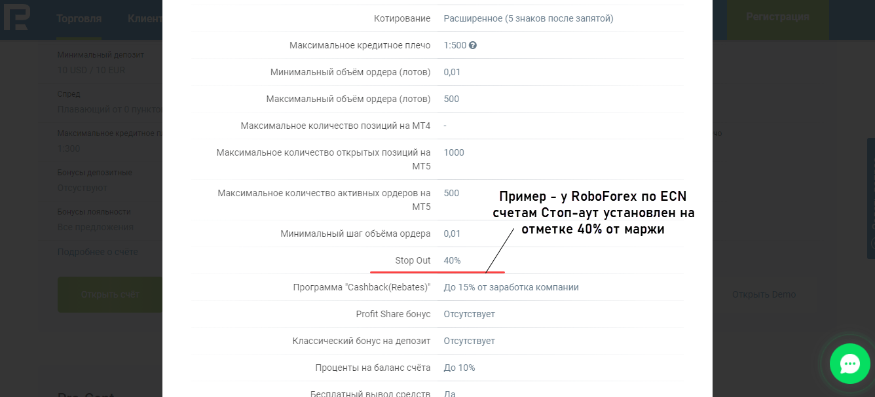The width and height of the screenshot is (875, 397).
Task: Open the Клиентам menu item
Action: pos(145,18)
